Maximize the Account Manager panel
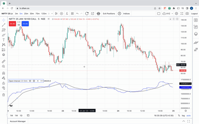The width and height of the screenshot is (199, 124). tap(189, 121)
